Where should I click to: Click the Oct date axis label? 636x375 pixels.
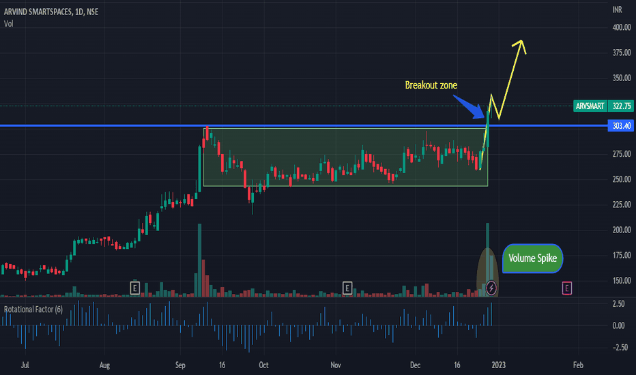click(x=263, y=365)
